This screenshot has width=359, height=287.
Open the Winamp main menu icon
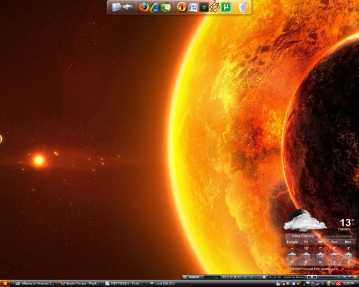pos(185,277)
